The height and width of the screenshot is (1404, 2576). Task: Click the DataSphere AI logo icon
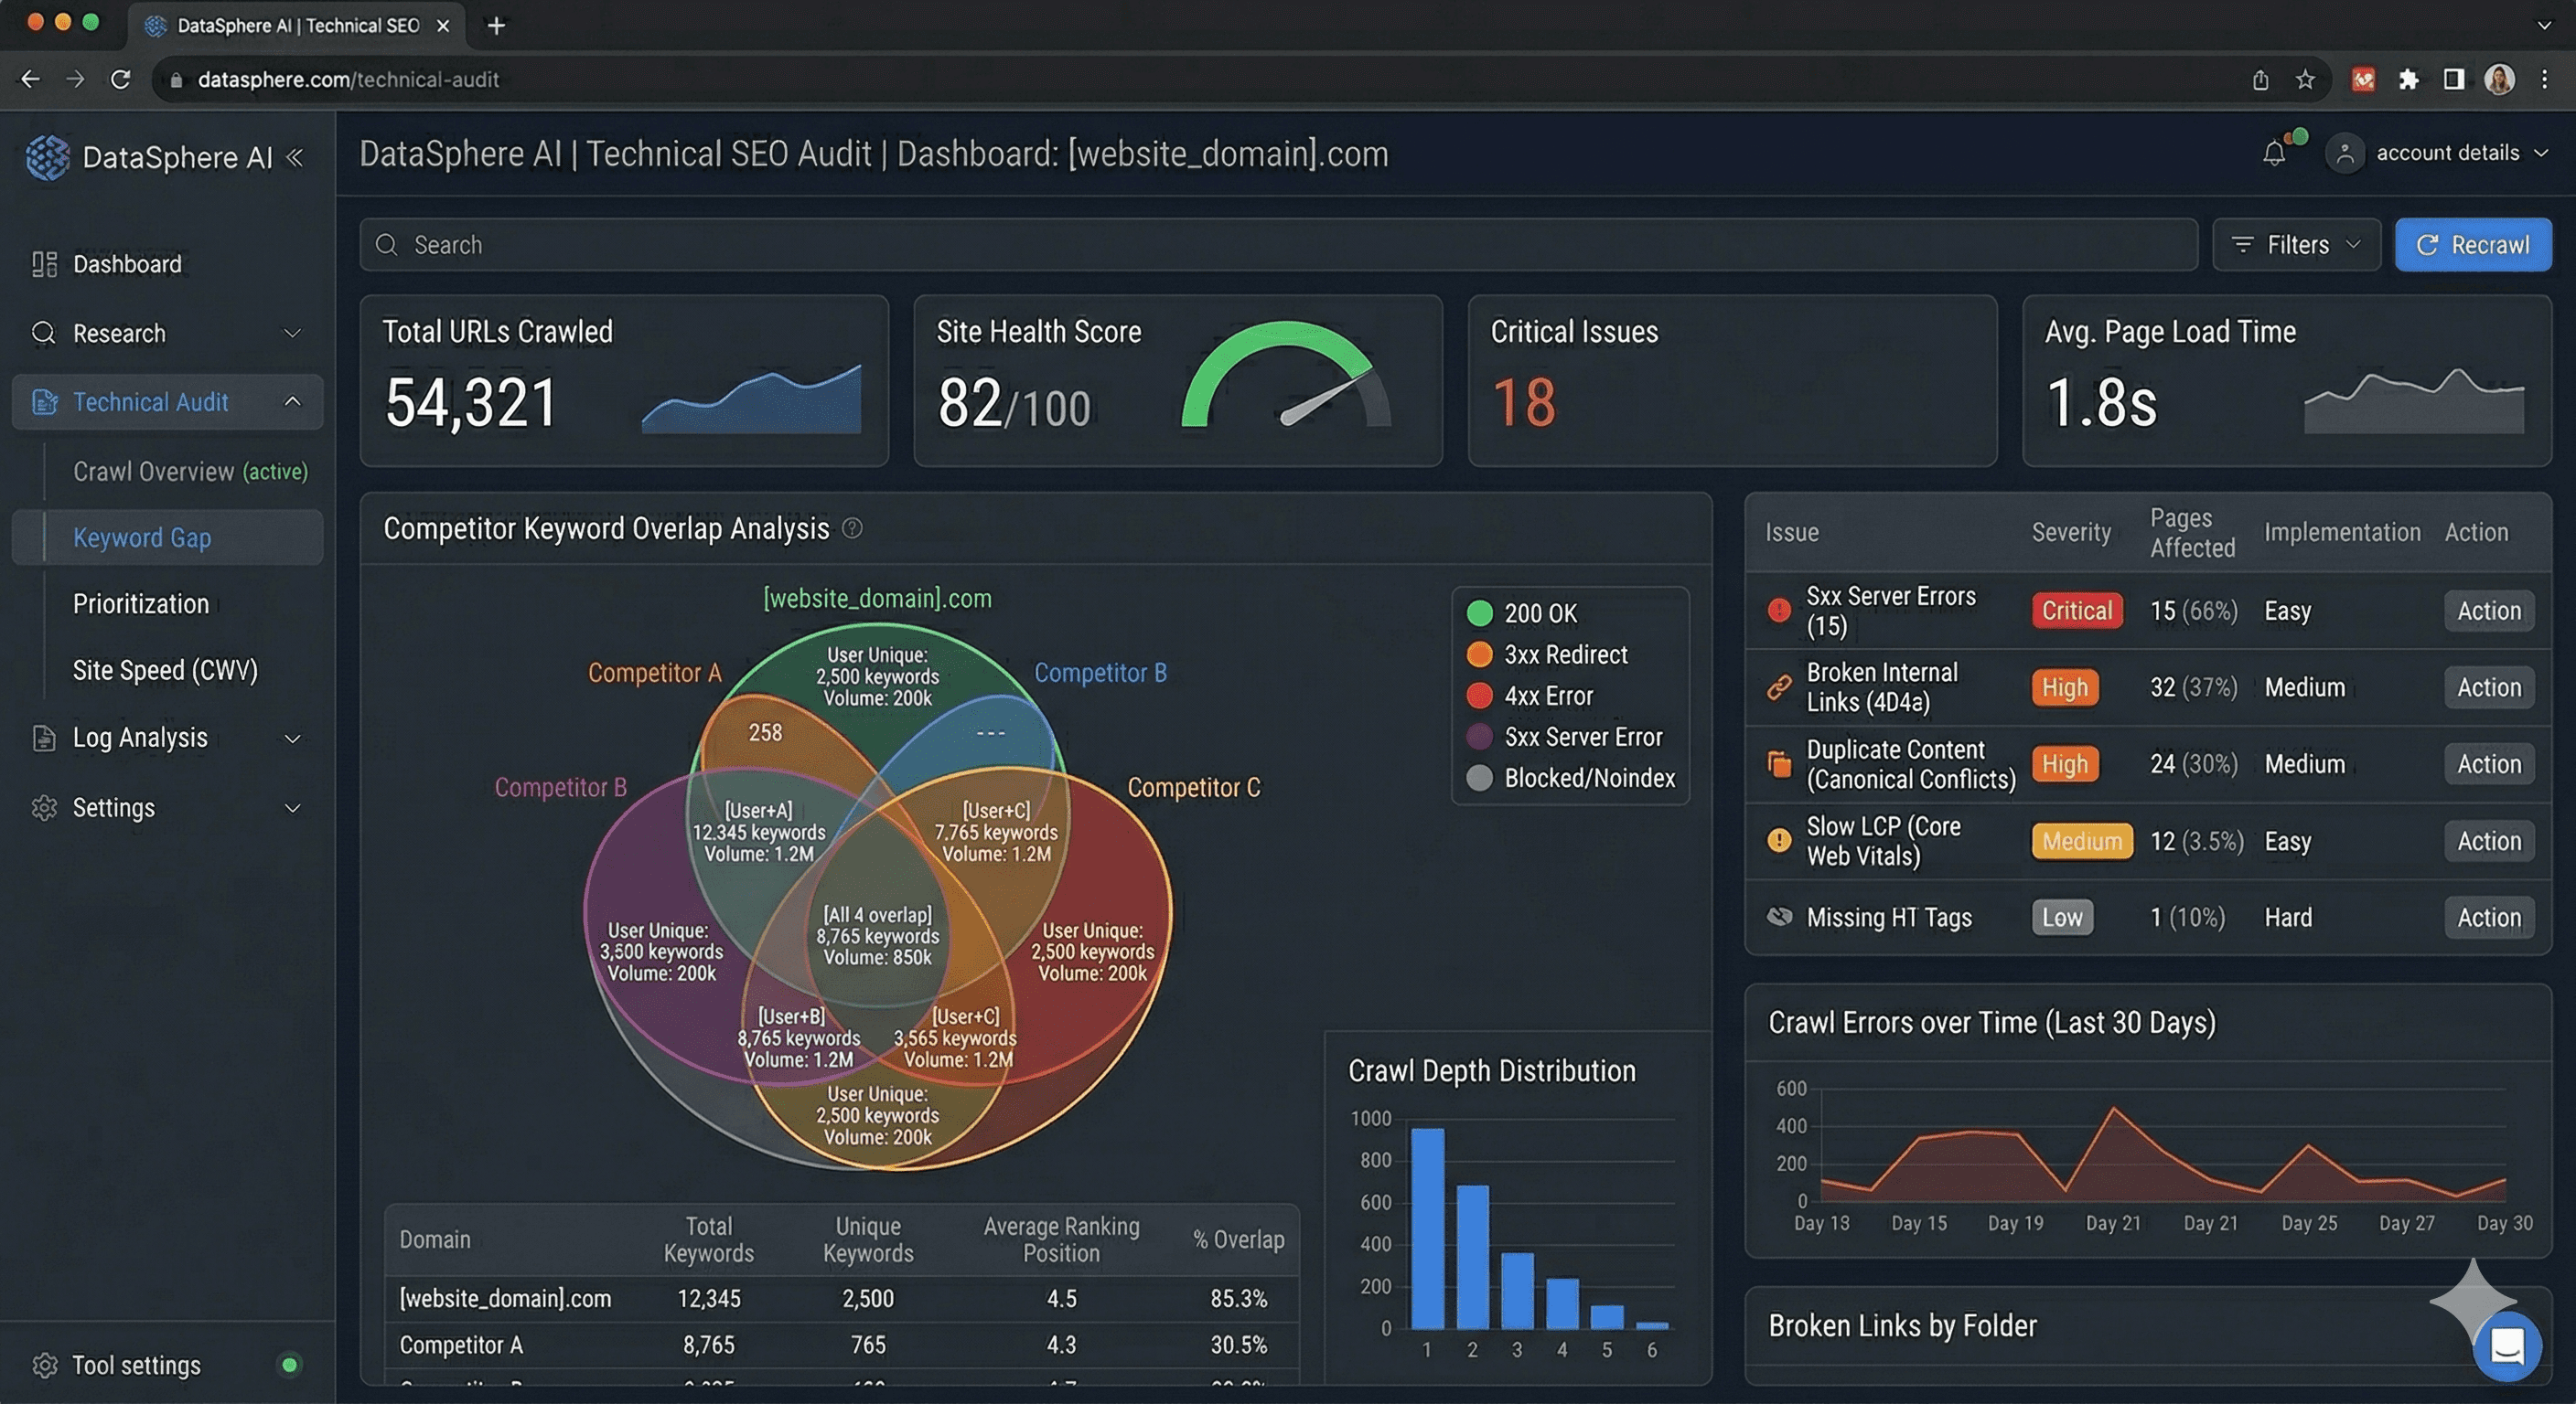pos(46,157)
